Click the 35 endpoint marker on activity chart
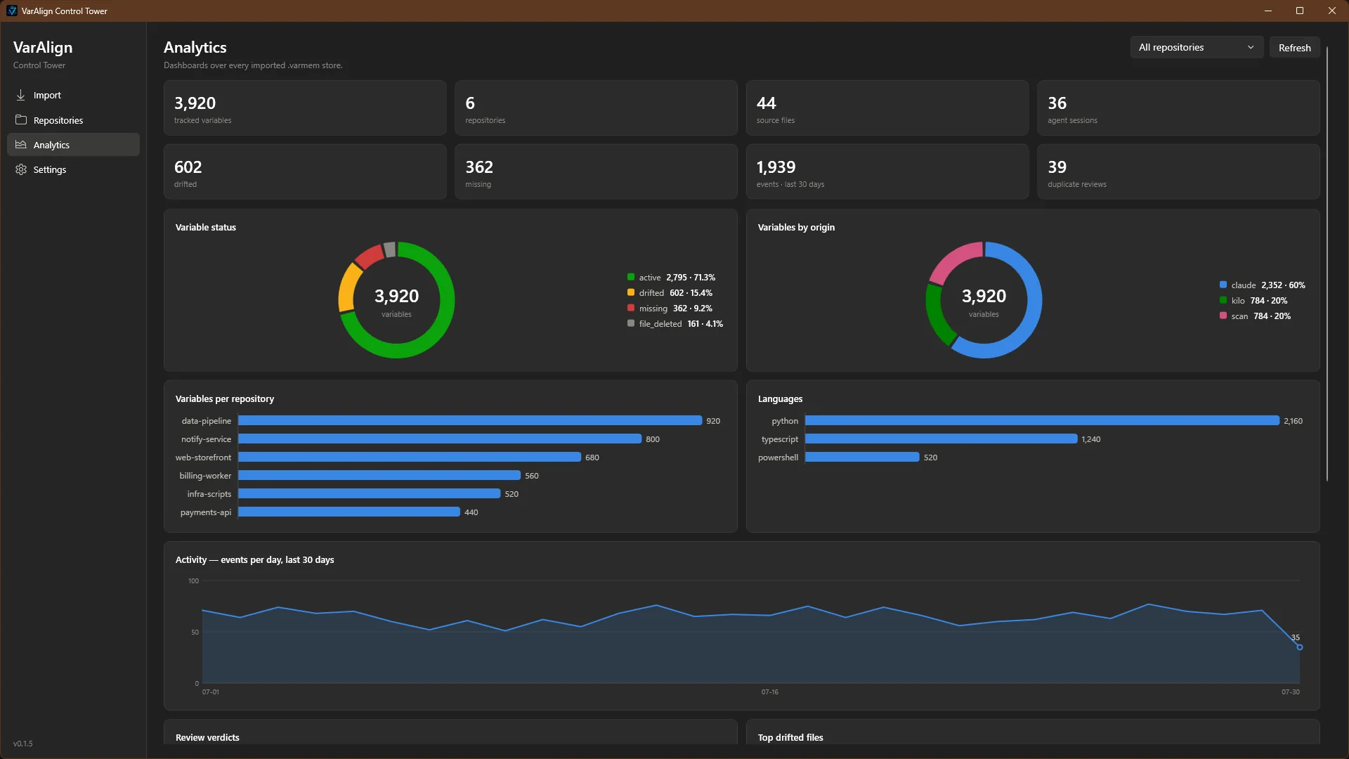 (x=1299, y=647)
